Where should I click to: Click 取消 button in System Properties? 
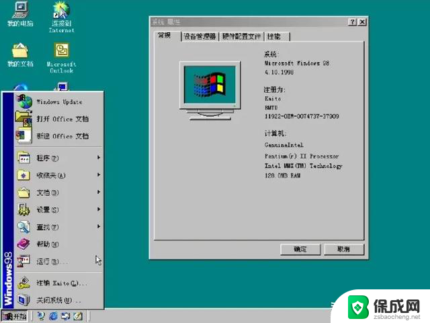click(x=344, y=250)
